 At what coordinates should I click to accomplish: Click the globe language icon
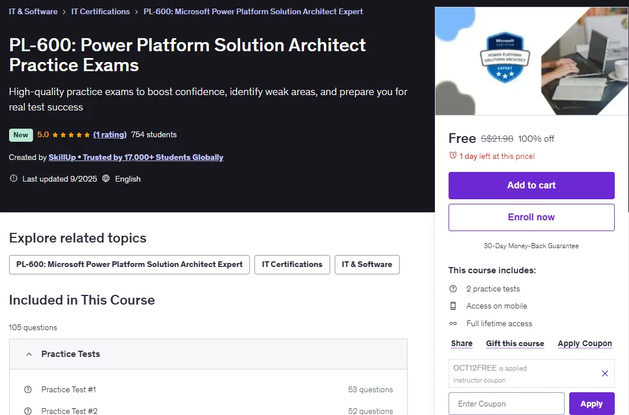(106, 179)
